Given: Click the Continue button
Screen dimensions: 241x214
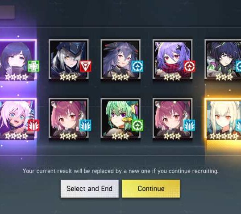Looking at the screenshot, I should pyautogui.click(x=151, y=189).
